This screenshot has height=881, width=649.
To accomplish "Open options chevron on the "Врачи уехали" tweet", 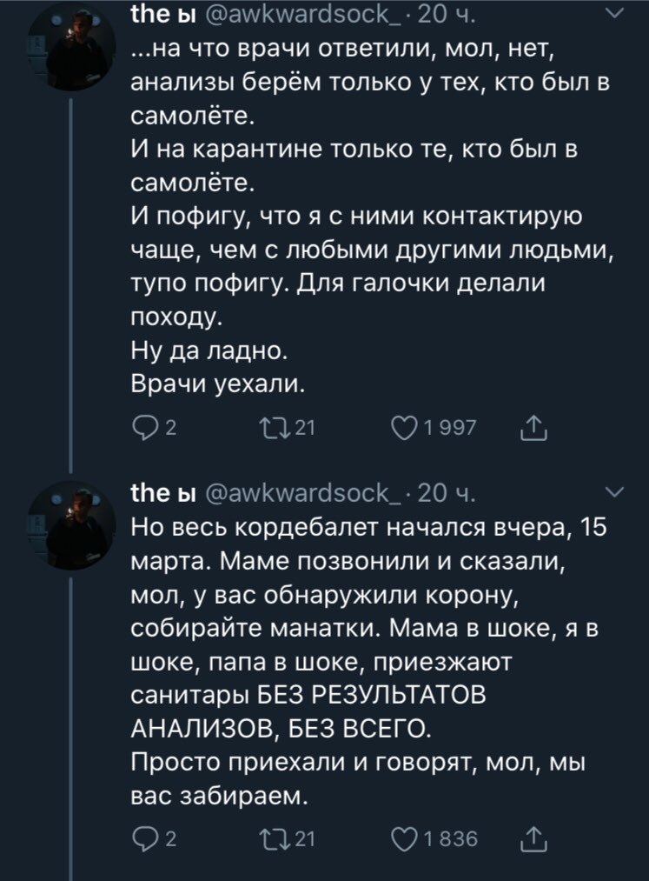I will (612, 14).
